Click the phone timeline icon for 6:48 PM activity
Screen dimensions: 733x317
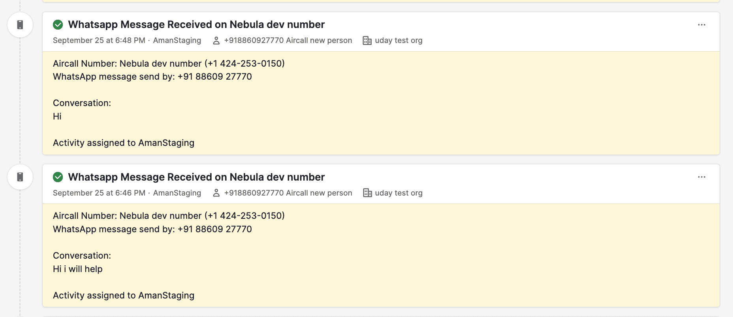20,25
